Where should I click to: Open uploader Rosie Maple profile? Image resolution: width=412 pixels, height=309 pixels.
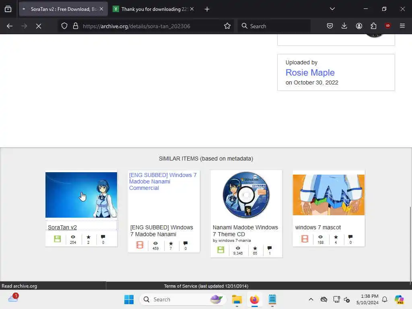(310, 72)
